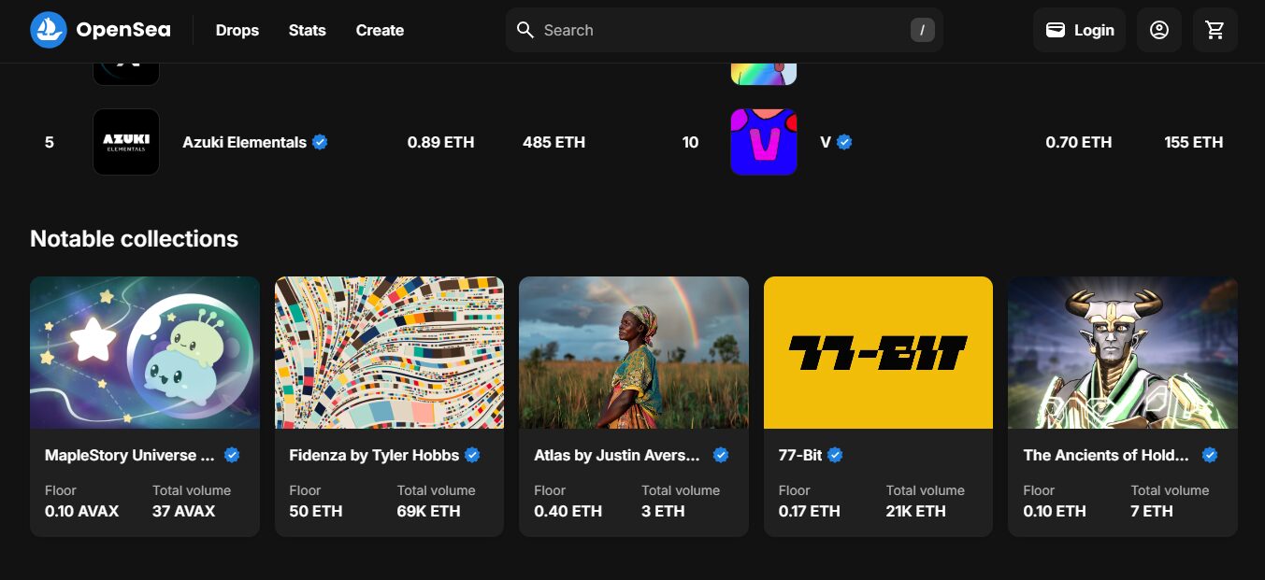Viewport: 1265px width, 580px height.
Task: Click Atlas total volume 3 ETH
Action: click(663, 511)
